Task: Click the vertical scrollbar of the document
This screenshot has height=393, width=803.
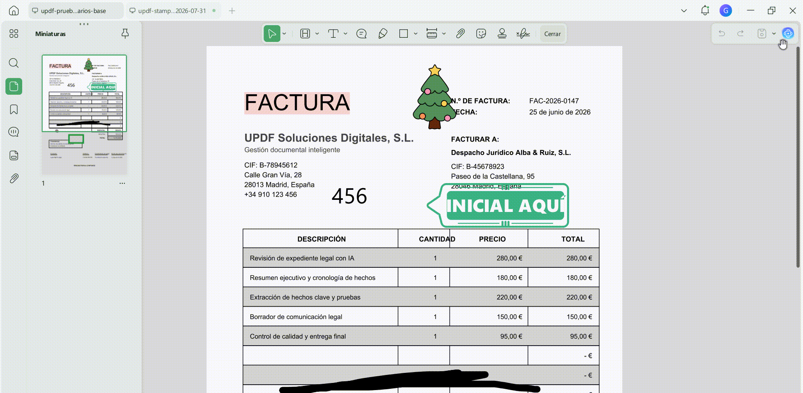Action: [798, 157]
